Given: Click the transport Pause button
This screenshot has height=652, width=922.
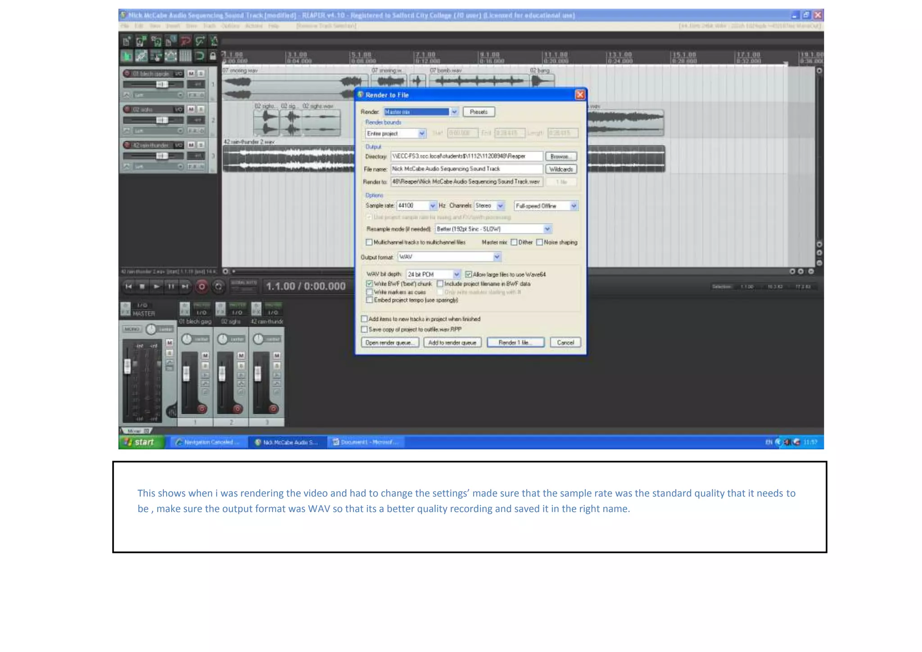Looking at the screenshot, I should (x=171, y=286).
